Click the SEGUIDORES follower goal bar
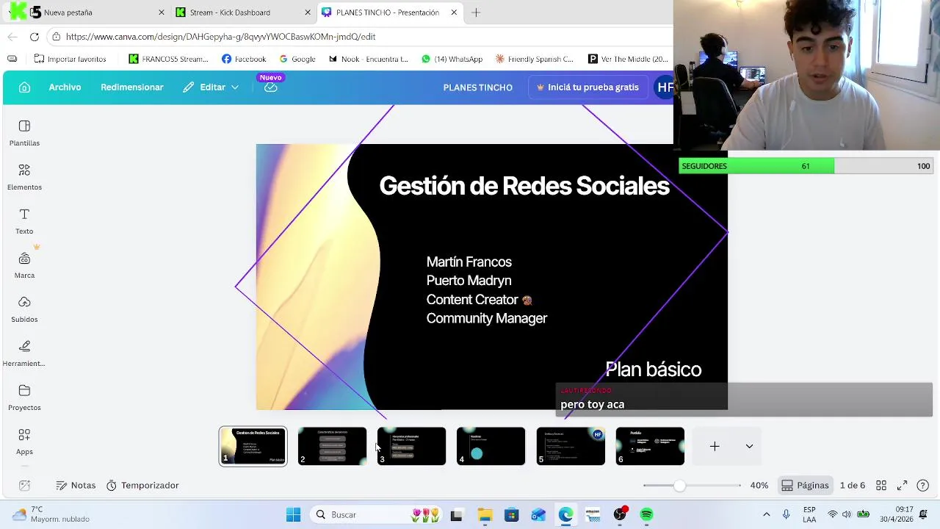Image resolution: width=940 pixels, height=529 pixels. 806,166
